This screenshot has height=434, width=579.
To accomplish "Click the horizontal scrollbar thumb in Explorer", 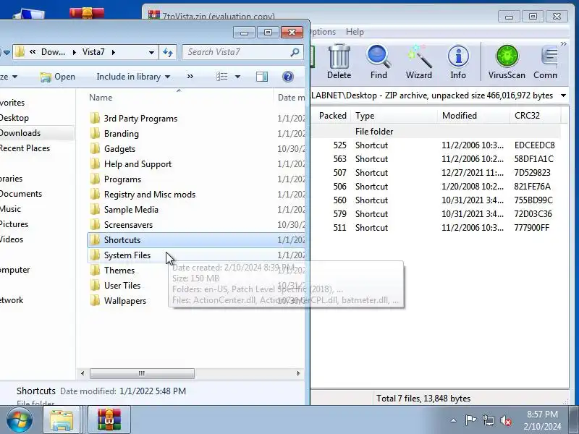I will [x=142, y=373].
